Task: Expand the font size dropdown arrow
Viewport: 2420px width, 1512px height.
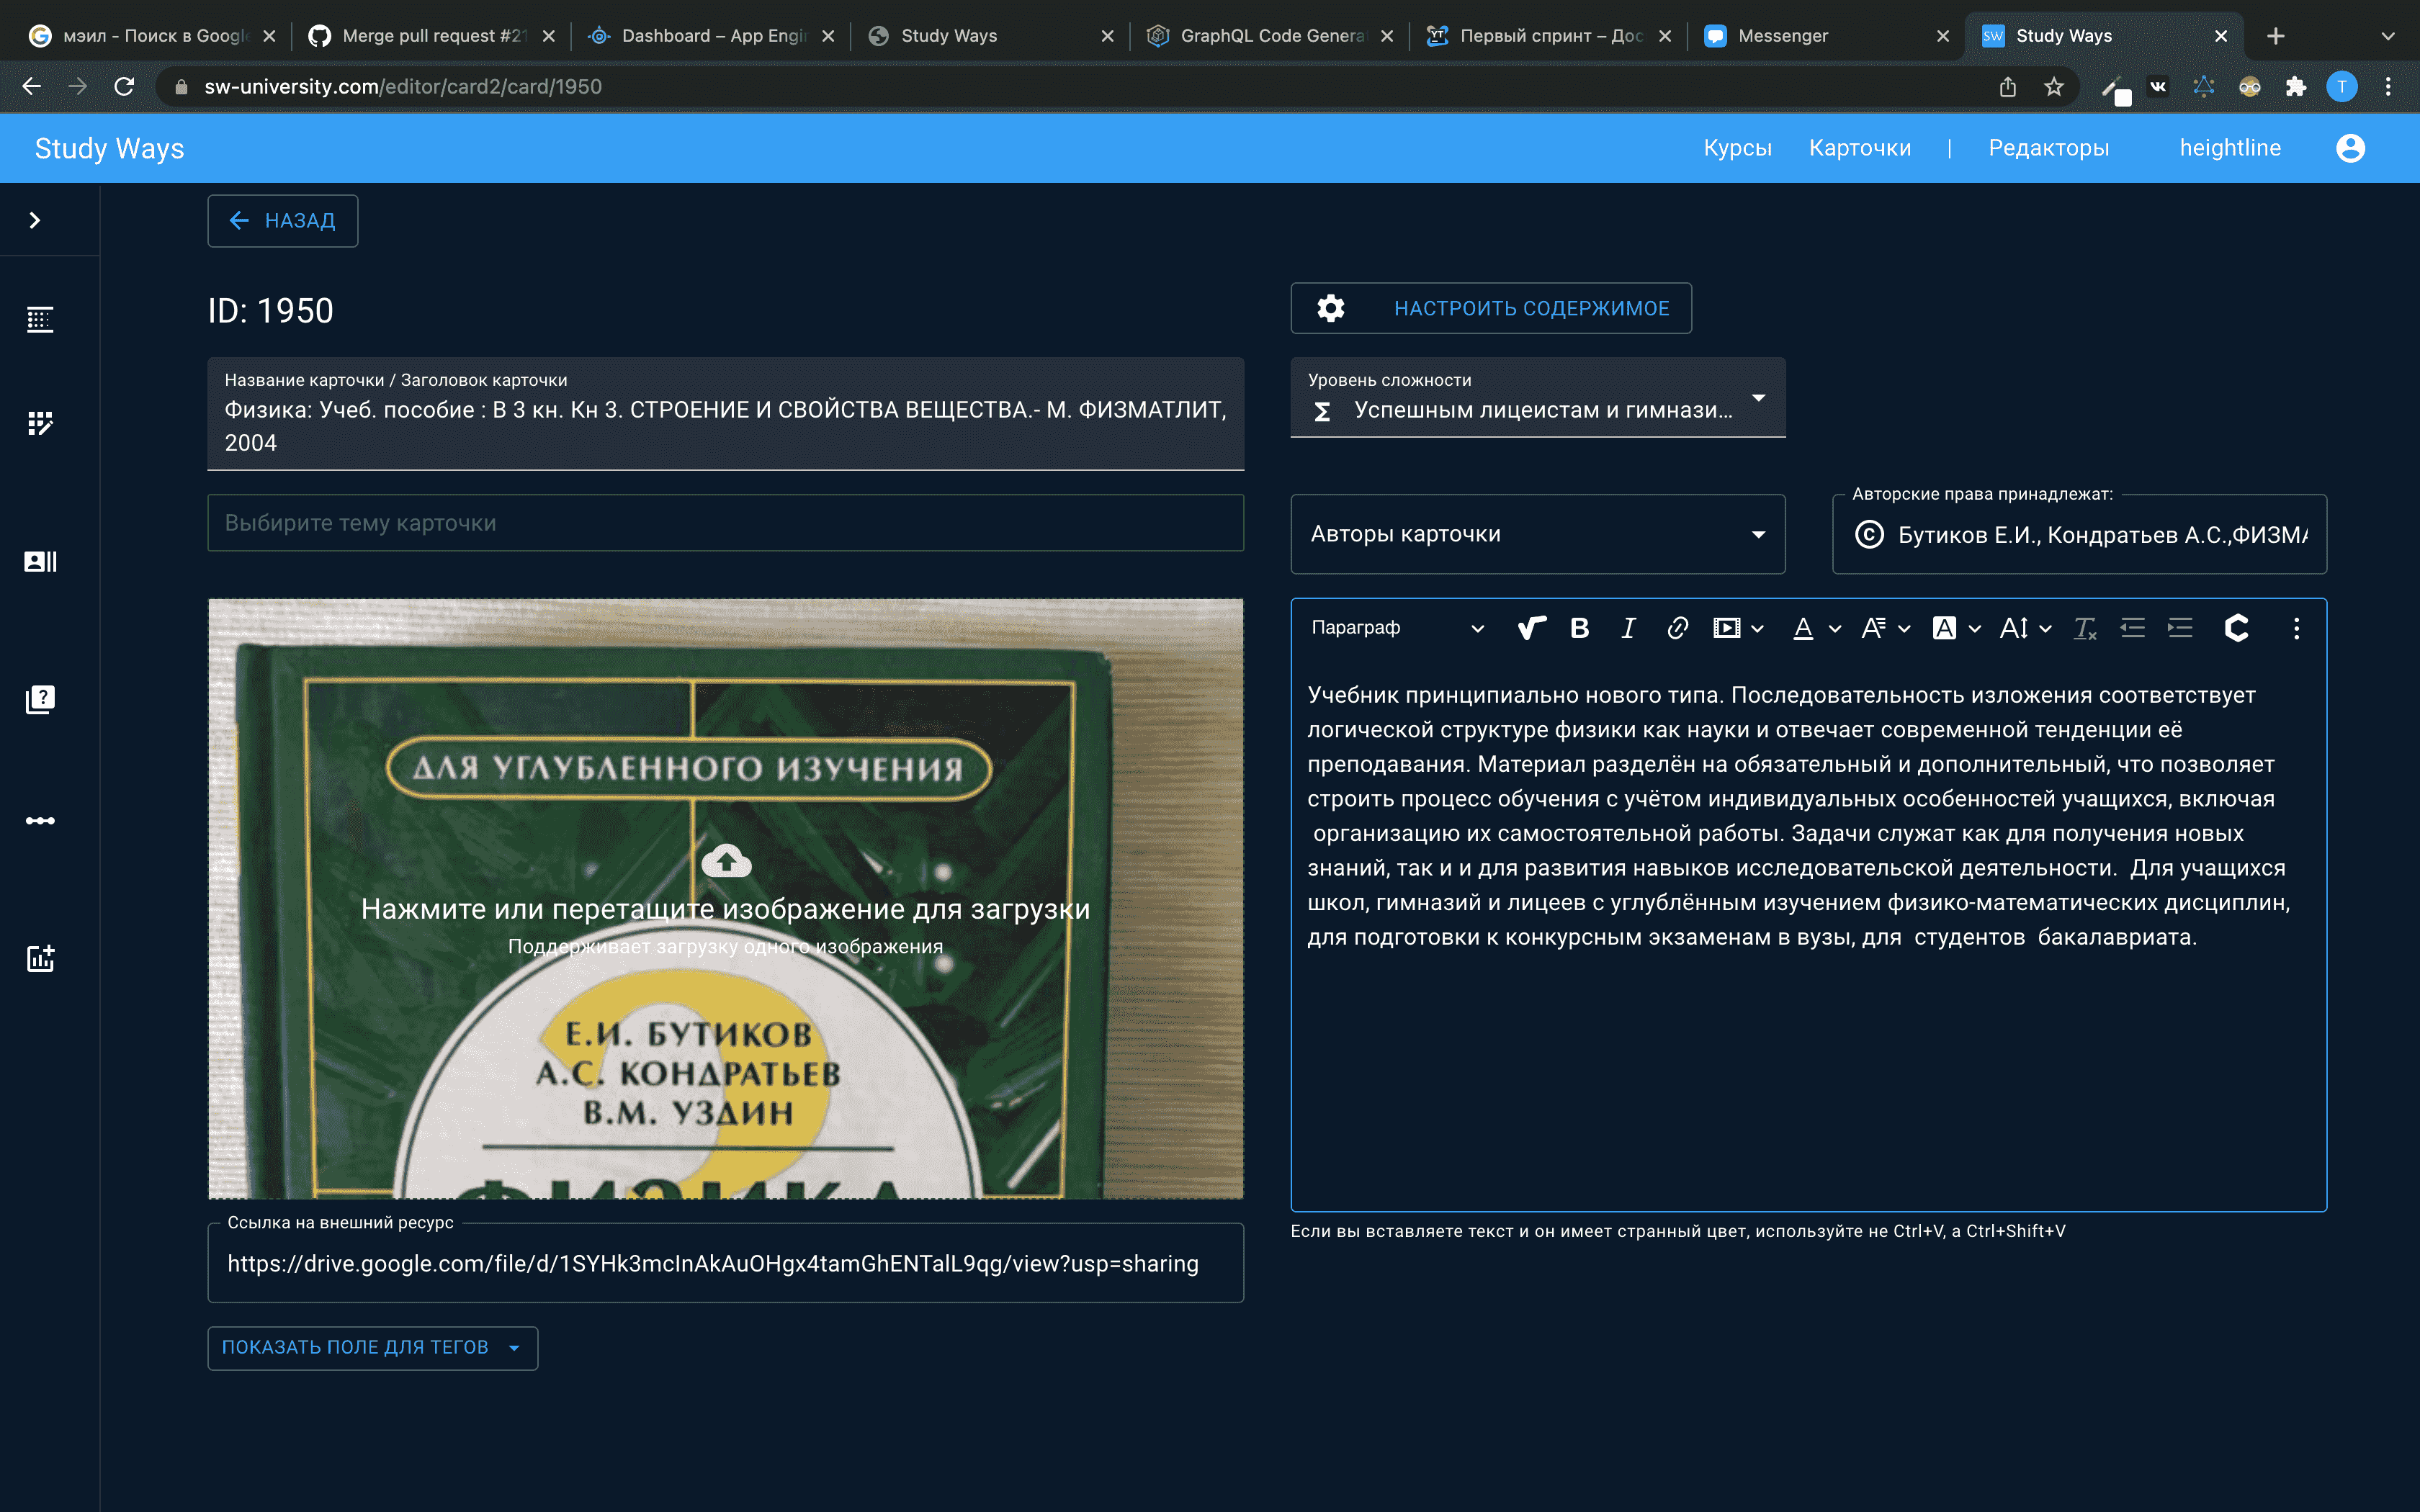Action: 2045,629
